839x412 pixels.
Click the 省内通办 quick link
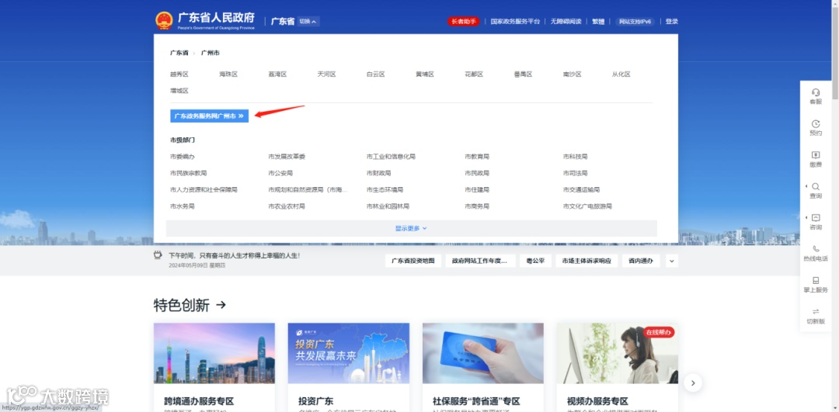coord(641,261)
